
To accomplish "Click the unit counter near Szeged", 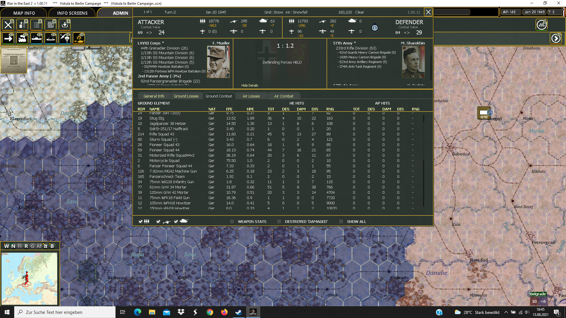I will click(484, 113).
